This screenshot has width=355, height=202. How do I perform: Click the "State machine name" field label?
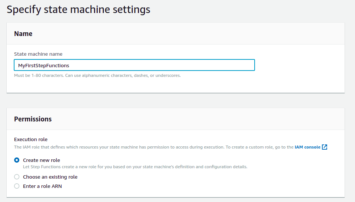point(38,54)
